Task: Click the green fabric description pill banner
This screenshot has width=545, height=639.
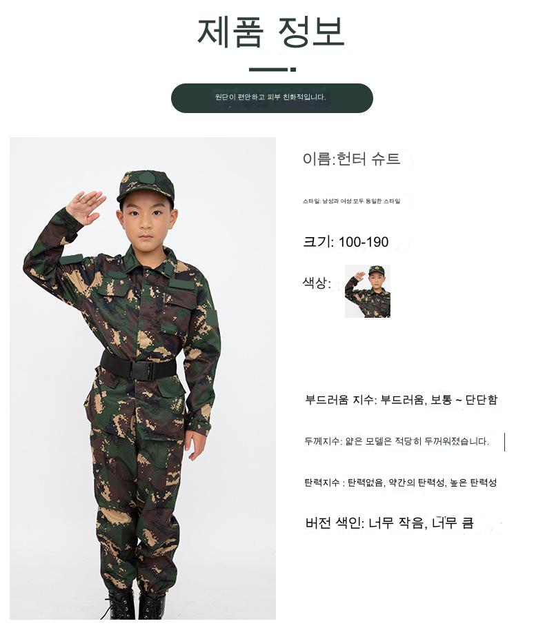Action: pyautogui.click(x=272, y=98)
